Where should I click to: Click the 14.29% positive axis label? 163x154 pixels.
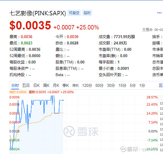152,113
